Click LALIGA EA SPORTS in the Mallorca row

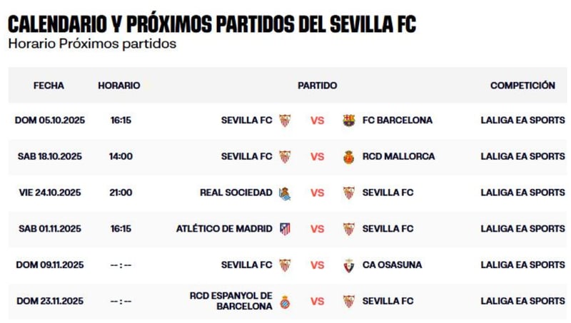pos(522,157)
